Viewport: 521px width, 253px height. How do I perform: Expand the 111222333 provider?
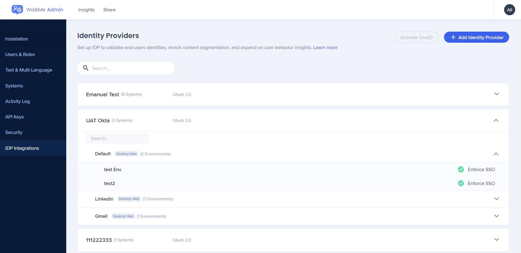point(496,240)
